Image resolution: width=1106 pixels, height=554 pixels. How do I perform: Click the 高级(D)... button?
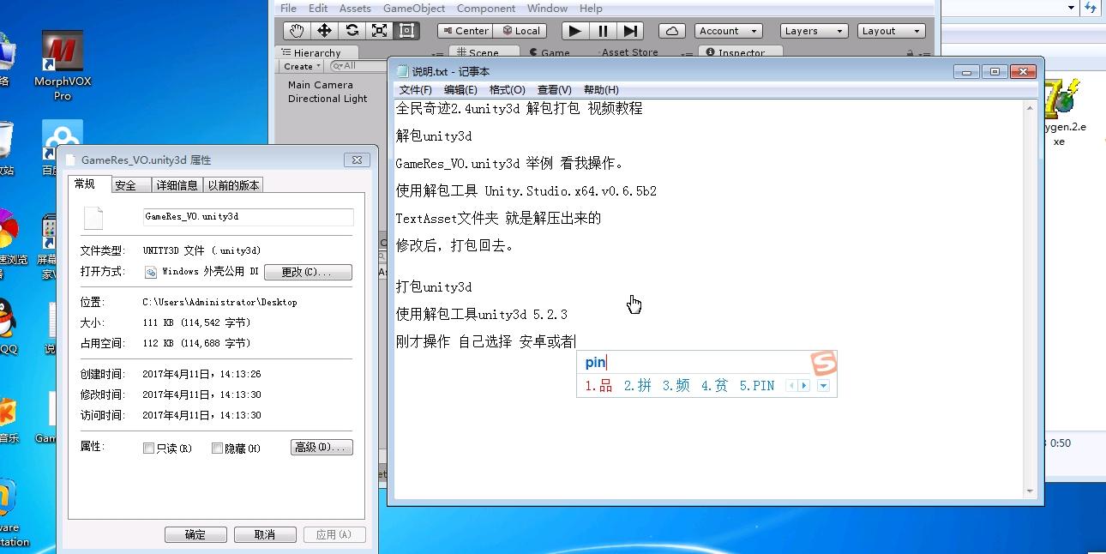(322, 448)
